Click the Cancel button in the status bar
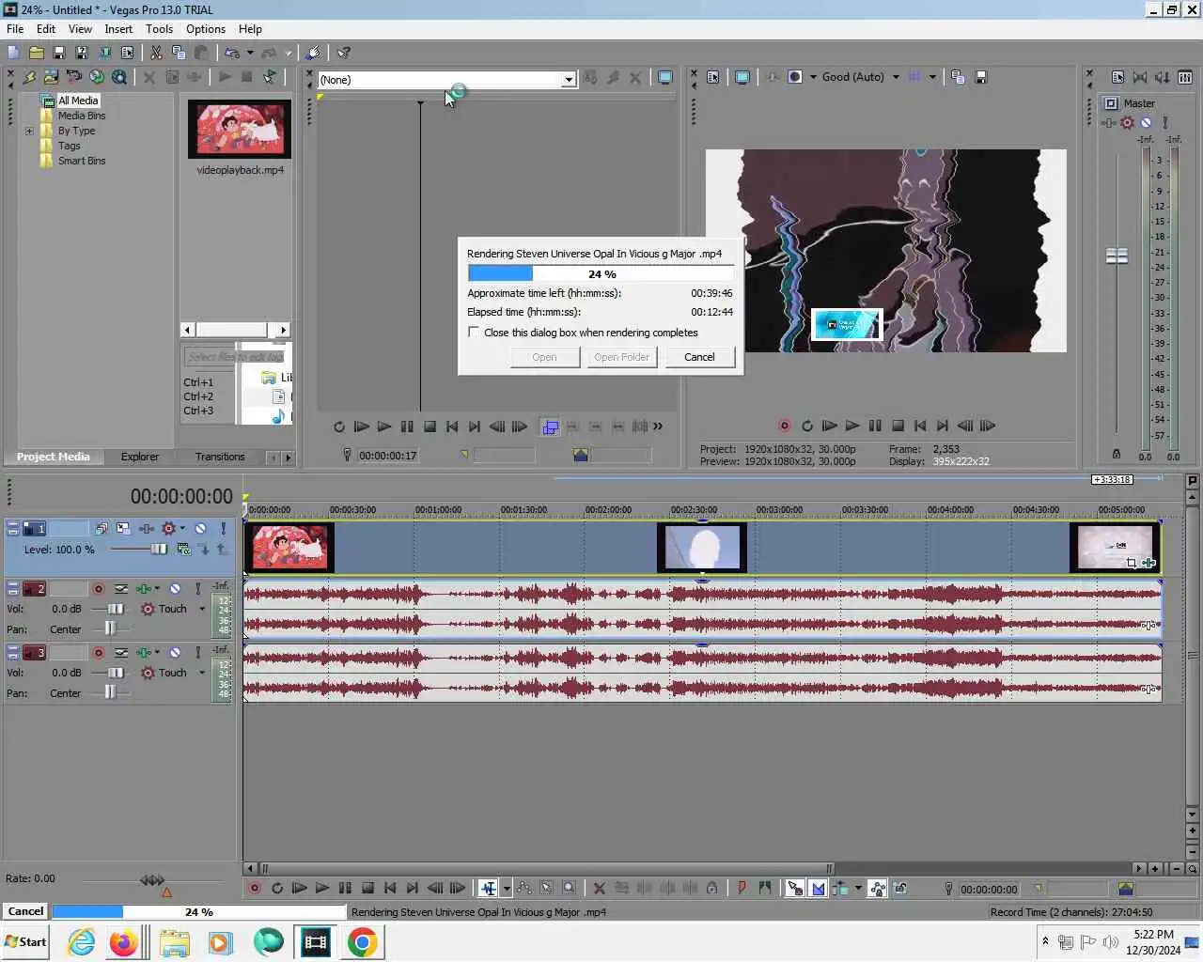The height and width of the screenshot is (962, 1203). coord(25,911)
